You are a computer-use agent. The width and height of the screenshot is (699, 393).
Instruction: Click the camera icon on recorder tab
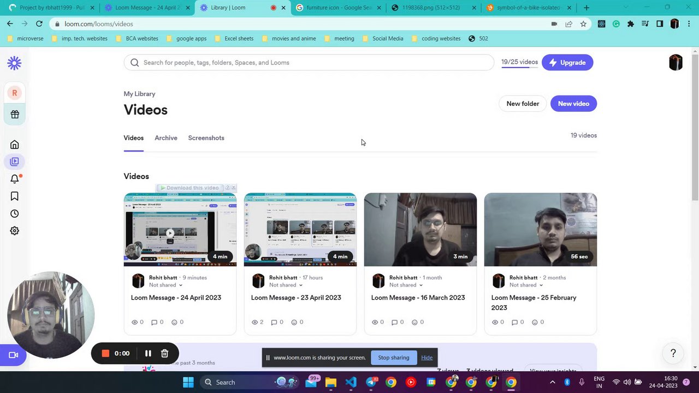(x=14, y=355)
